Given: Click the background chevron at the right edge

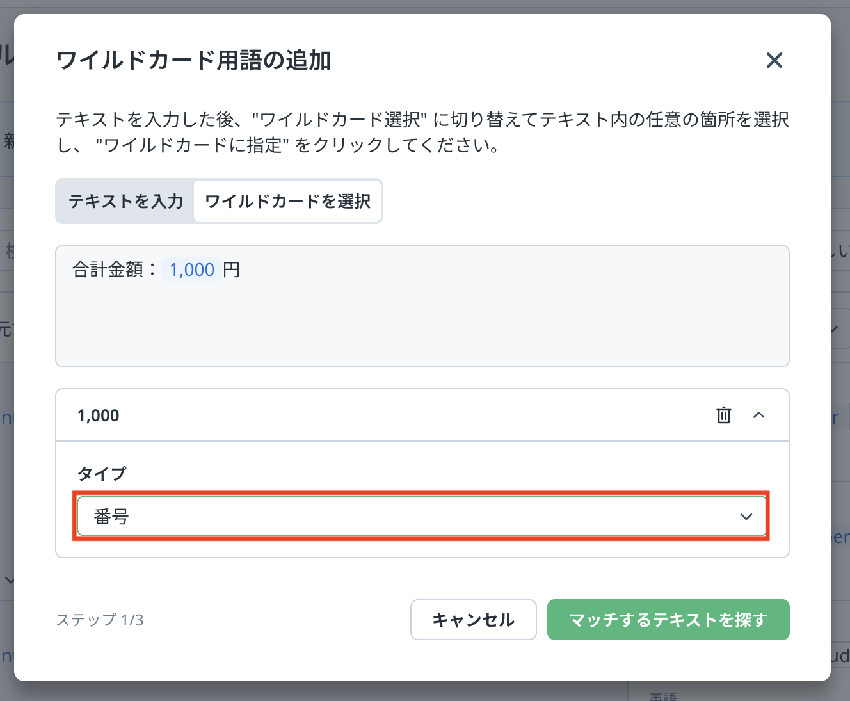Looking at the screenshot, I should (834, 330).
